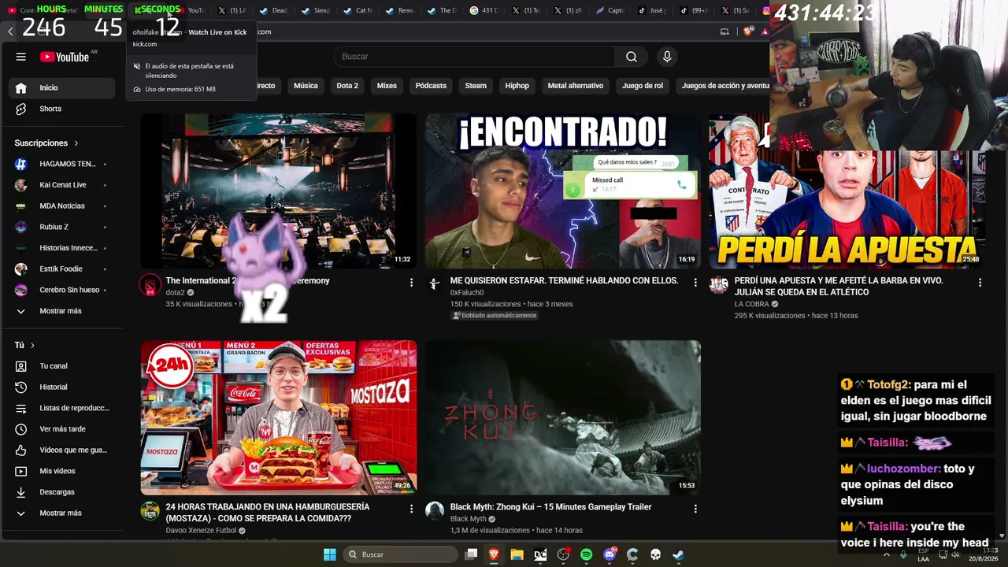Click the Brave Shields icon in address bar
The width and height of the screenshot is (1008, 567).
click(x=747, y=31)
